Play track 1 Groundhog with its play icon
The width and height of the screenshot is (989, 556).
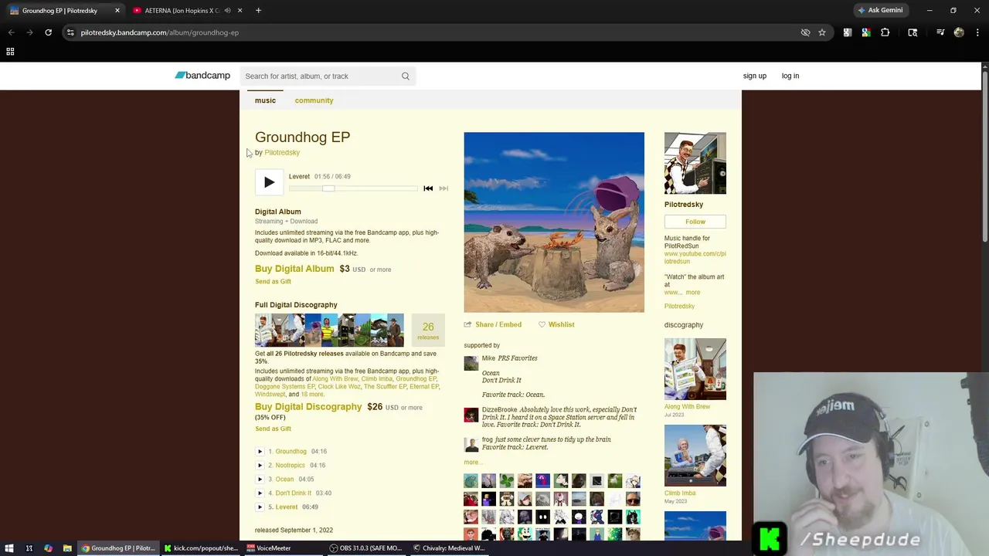(x=260, y=452)
